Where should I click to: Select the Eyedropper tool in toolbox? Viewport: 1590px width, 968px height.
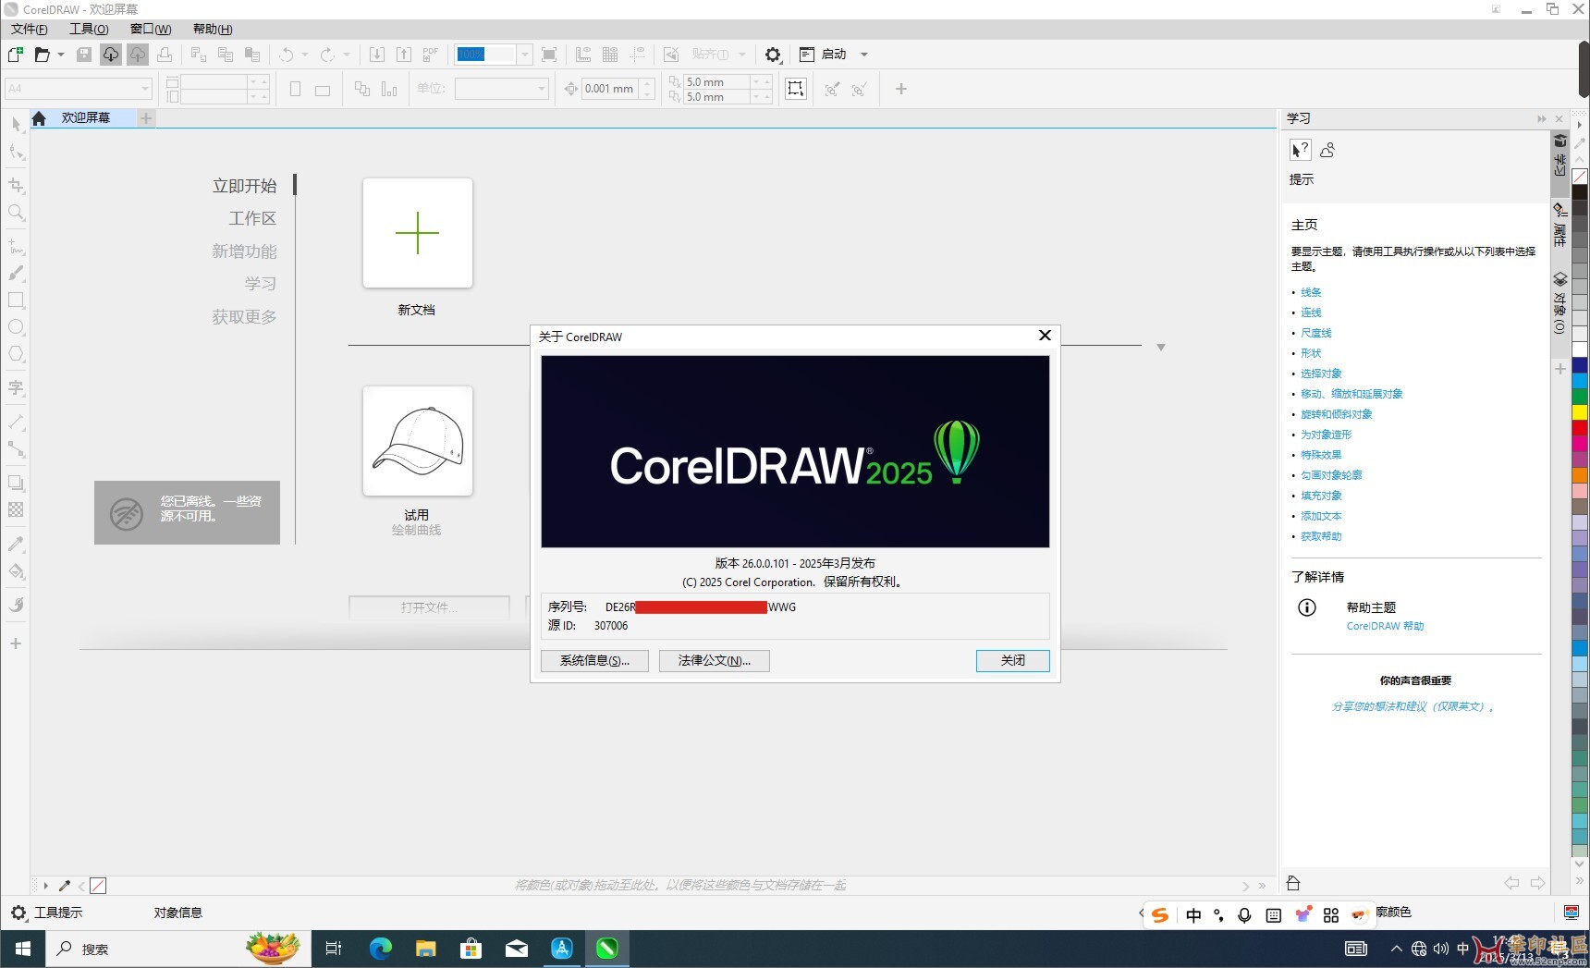pos(16,544)
